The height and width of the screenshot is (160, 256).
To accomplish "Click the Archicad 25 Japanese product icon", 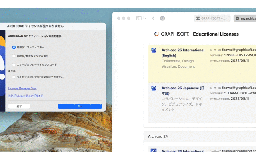I will tap(154, 88).
